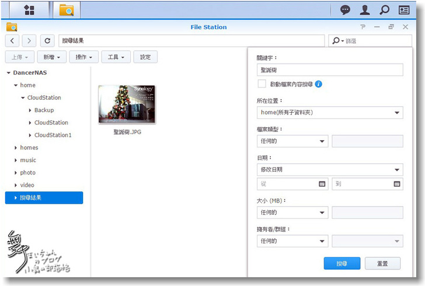Image resolution: width=425 pixels, height=286 pixels.
Task: Click the blue 搜尋 search button
Action: click(x=342, y=264)
